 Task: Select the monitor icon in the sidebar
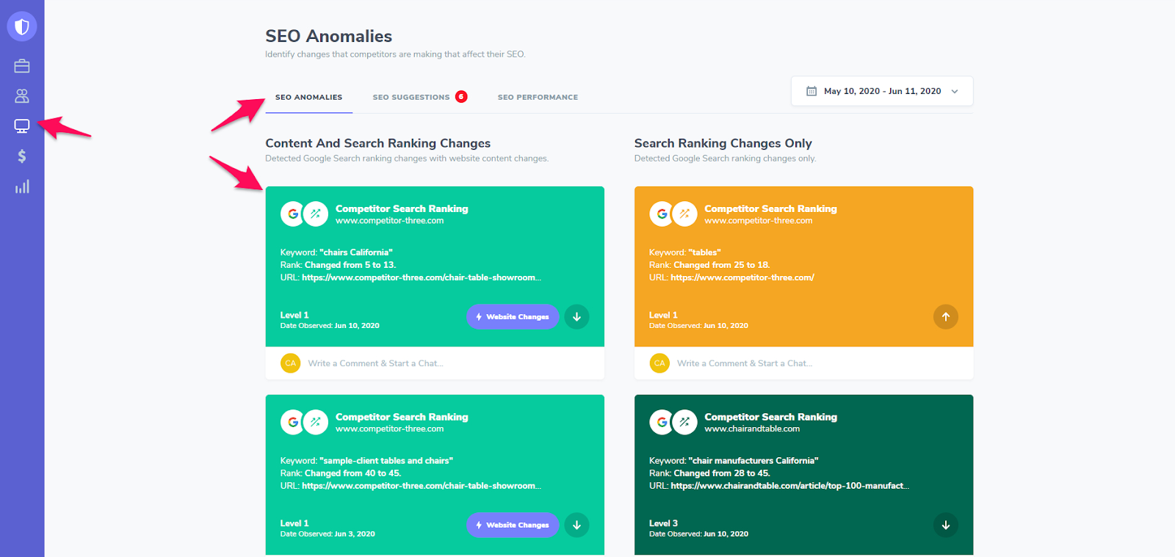(x=22, y=126)
